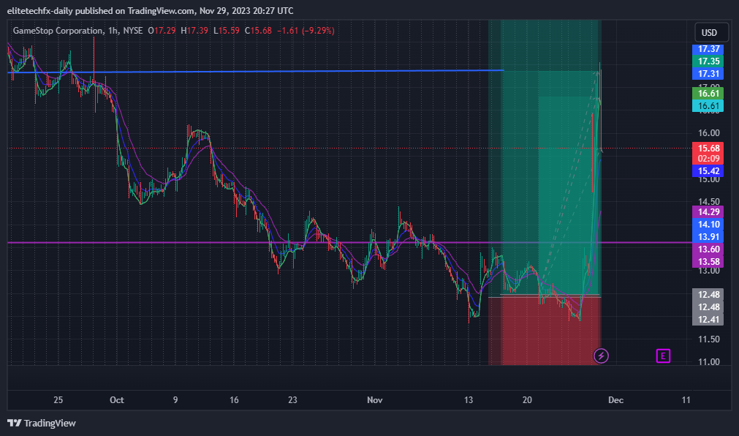Click the 1h interval label in legend
The image size is (739, 436).
pos(113,31)
